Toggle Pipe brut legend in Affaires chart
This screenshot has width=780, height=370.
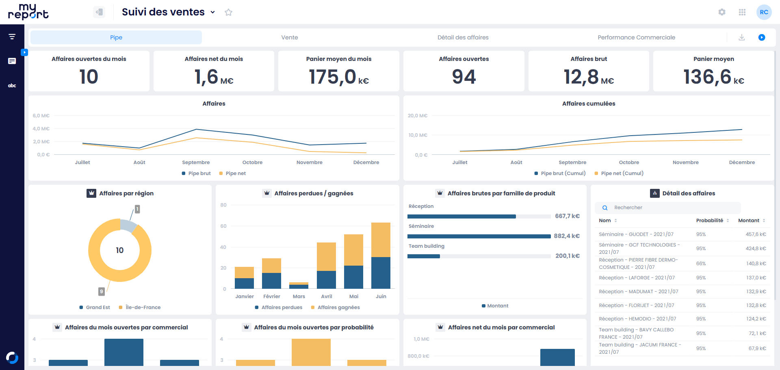pyautogui.click(x=196, y=173)
